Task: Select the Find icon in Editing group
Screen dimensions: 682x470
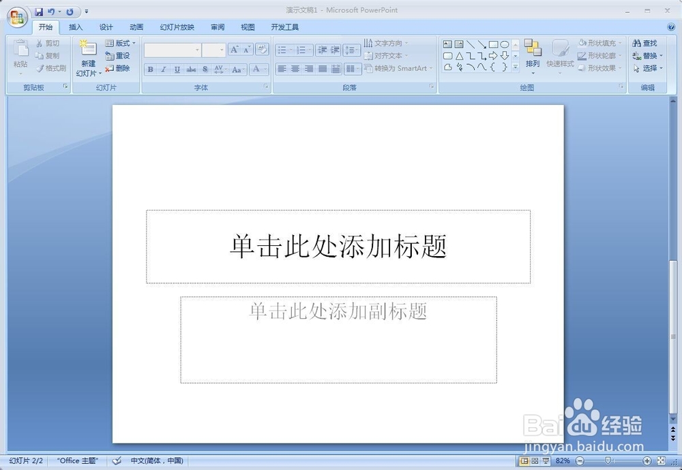Action: 643,42
